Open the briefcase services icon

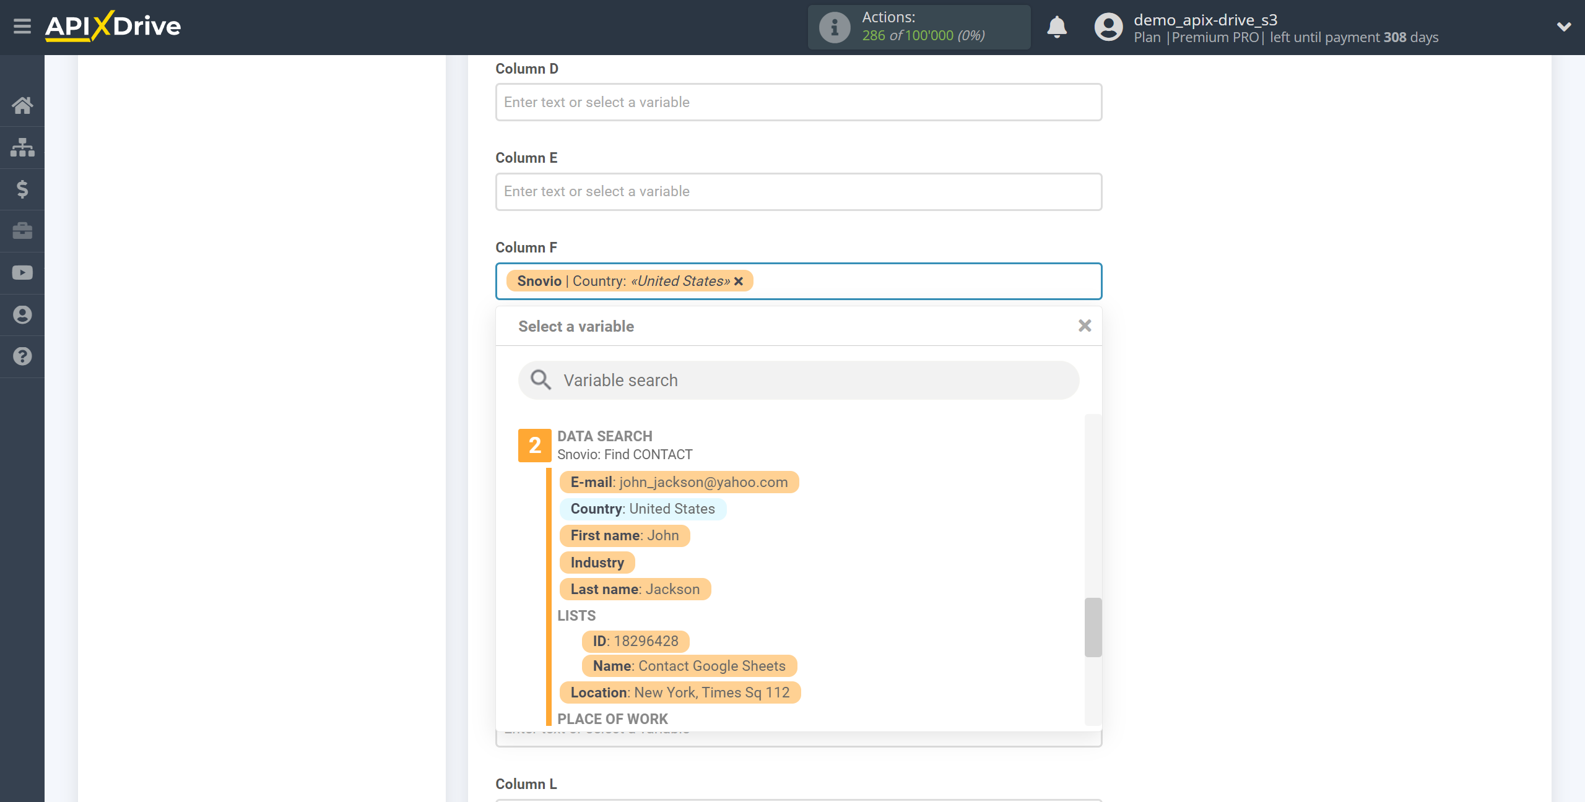point(22,231)
